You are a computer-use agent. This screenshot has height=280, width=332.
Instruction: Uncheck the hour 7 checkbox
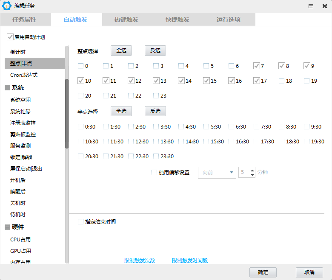[257, 66]
